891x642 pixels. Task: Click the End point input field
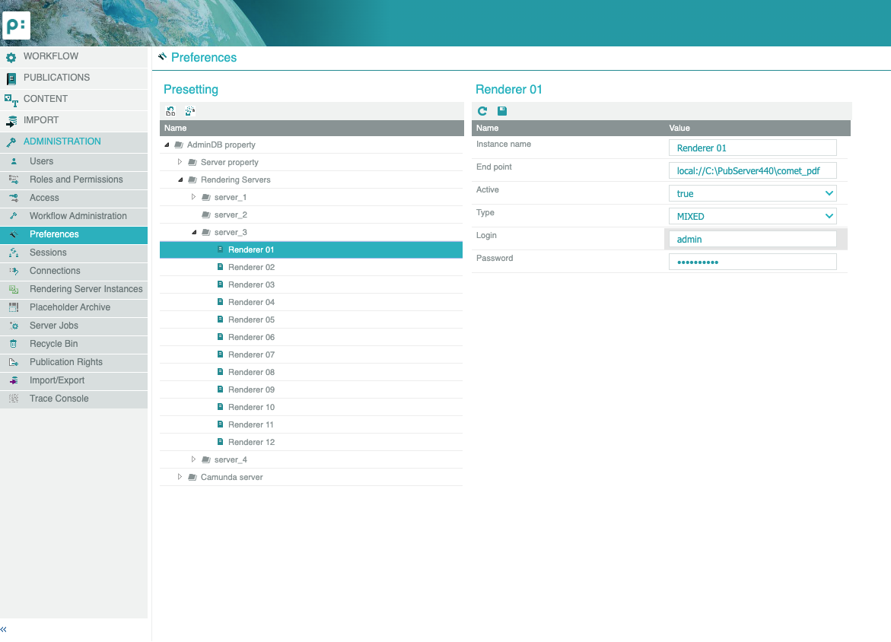coord(752,170)
